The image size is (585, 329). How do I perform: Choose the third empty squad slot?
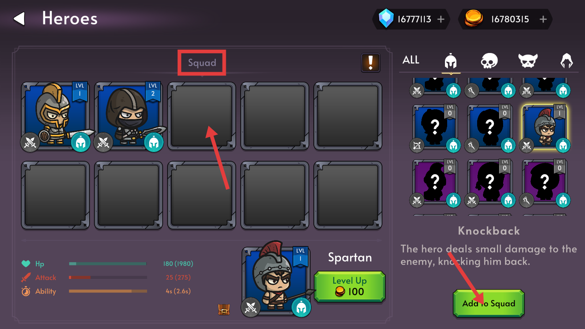coord(201,116)
